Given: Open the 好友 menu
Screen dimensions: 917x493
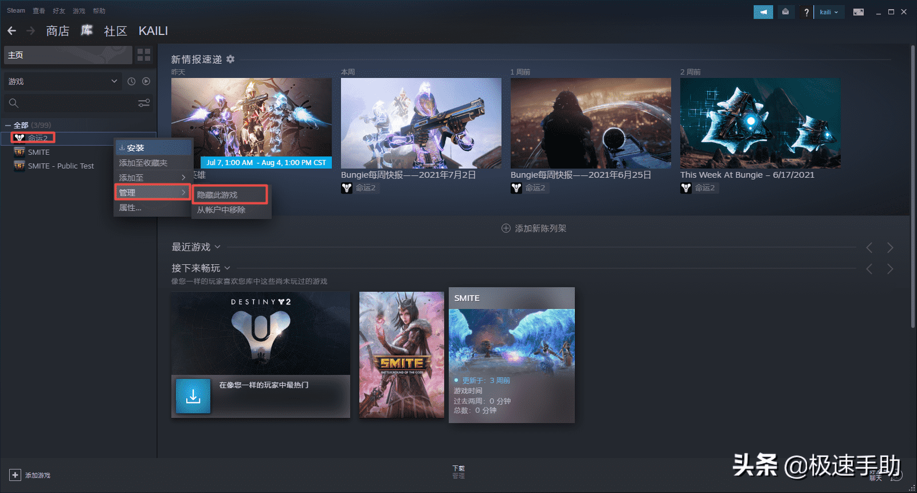Looking at the screenshot, I should pyautogui.click(x=59, y=11).
